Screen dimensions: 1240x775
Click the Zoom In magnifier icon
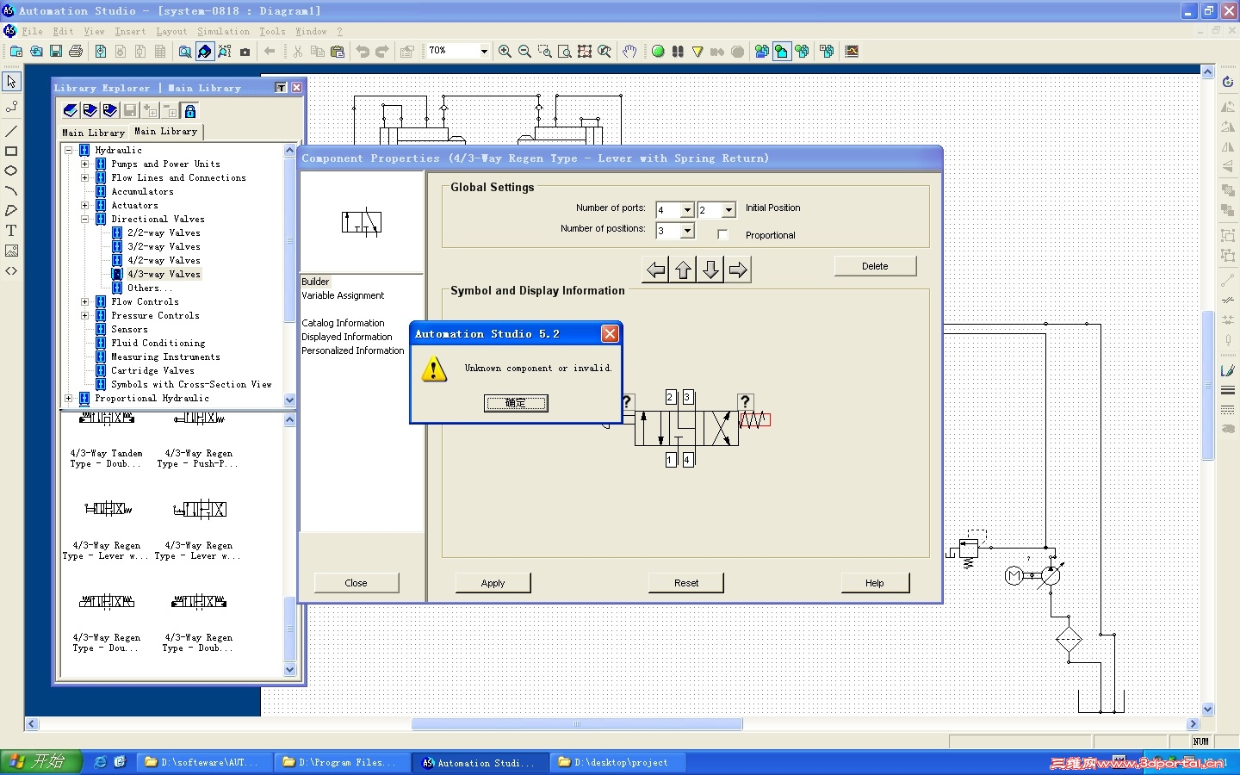[505, 52]
